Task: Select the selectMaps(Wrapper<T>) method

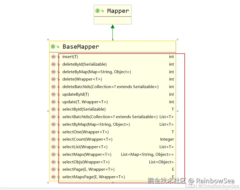Action: [87, 154]
